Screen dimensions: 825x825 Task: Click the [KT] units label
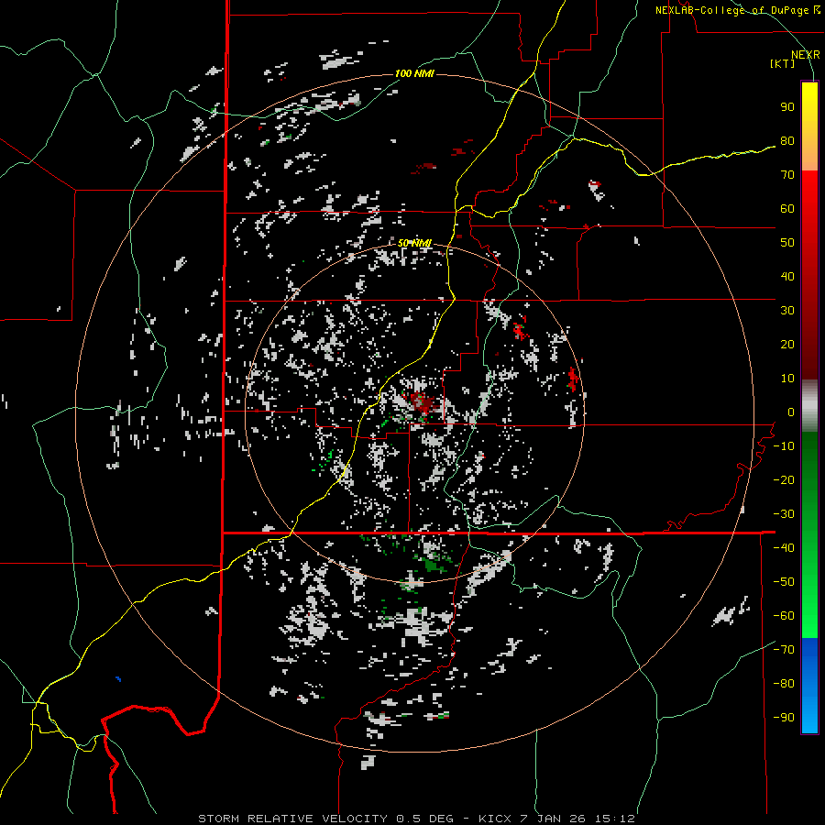tap(783, 63)
